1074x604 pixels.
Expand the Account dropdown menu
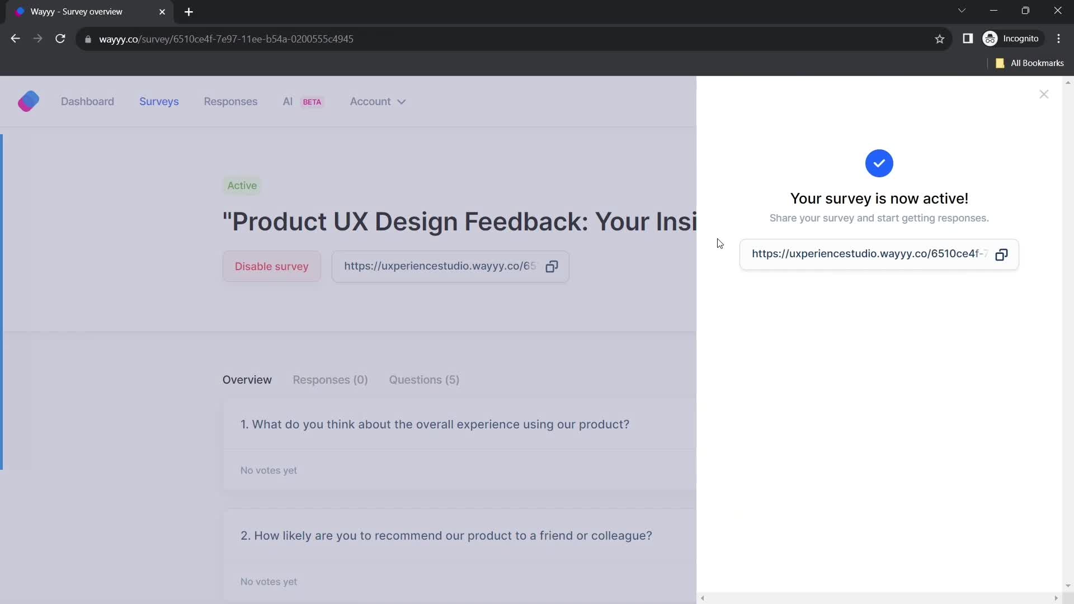coord(377,101)
